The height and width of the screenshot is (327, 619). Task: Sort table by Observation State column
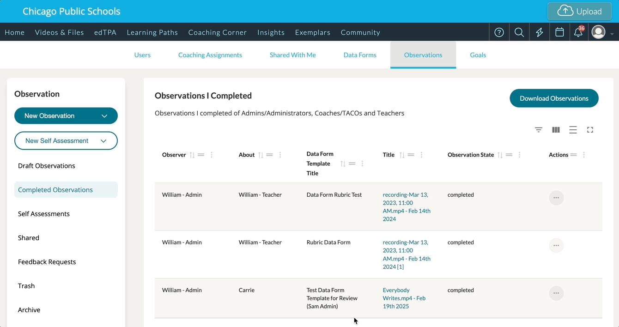point(500,155)
